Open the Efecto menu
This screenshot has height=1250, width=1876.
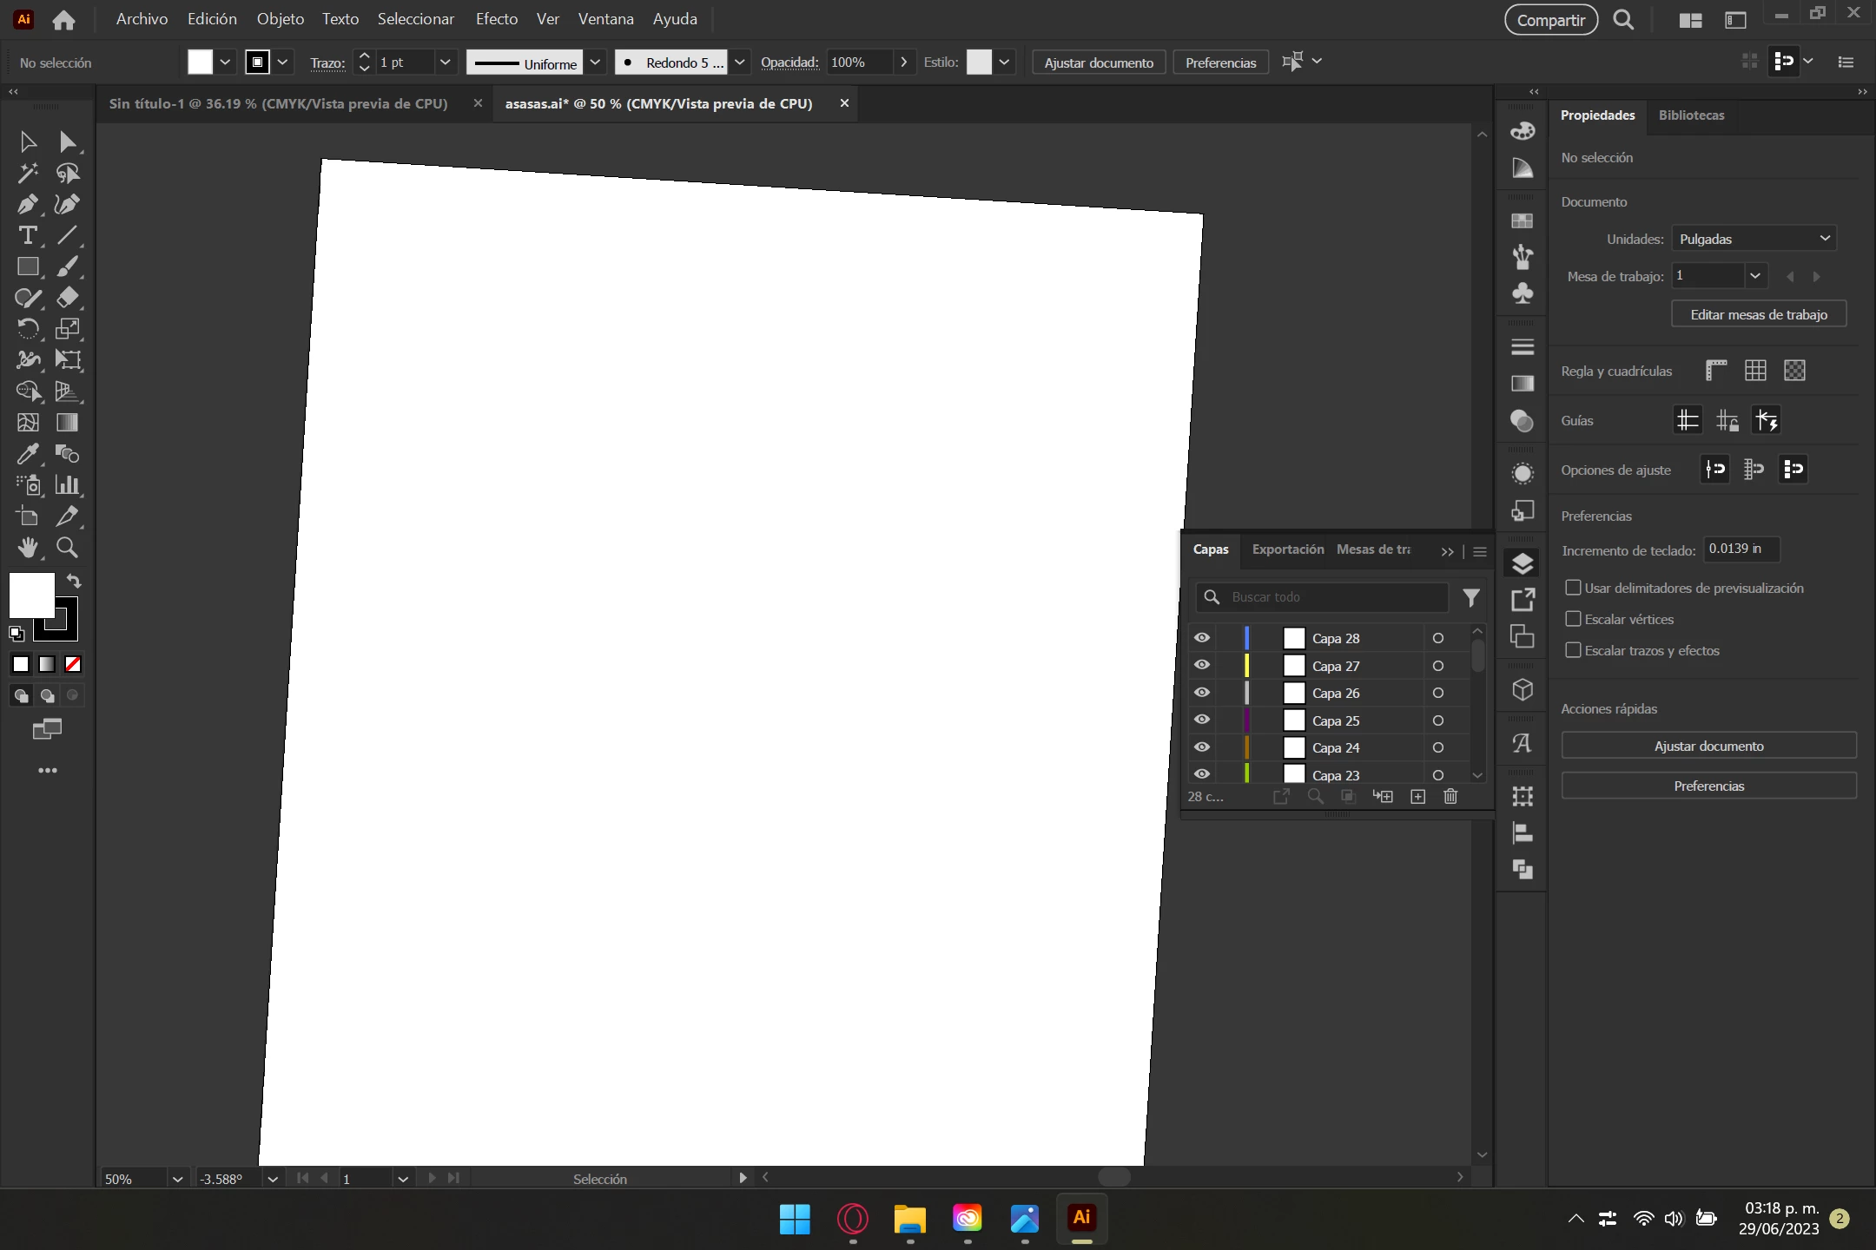pos(496,19)
